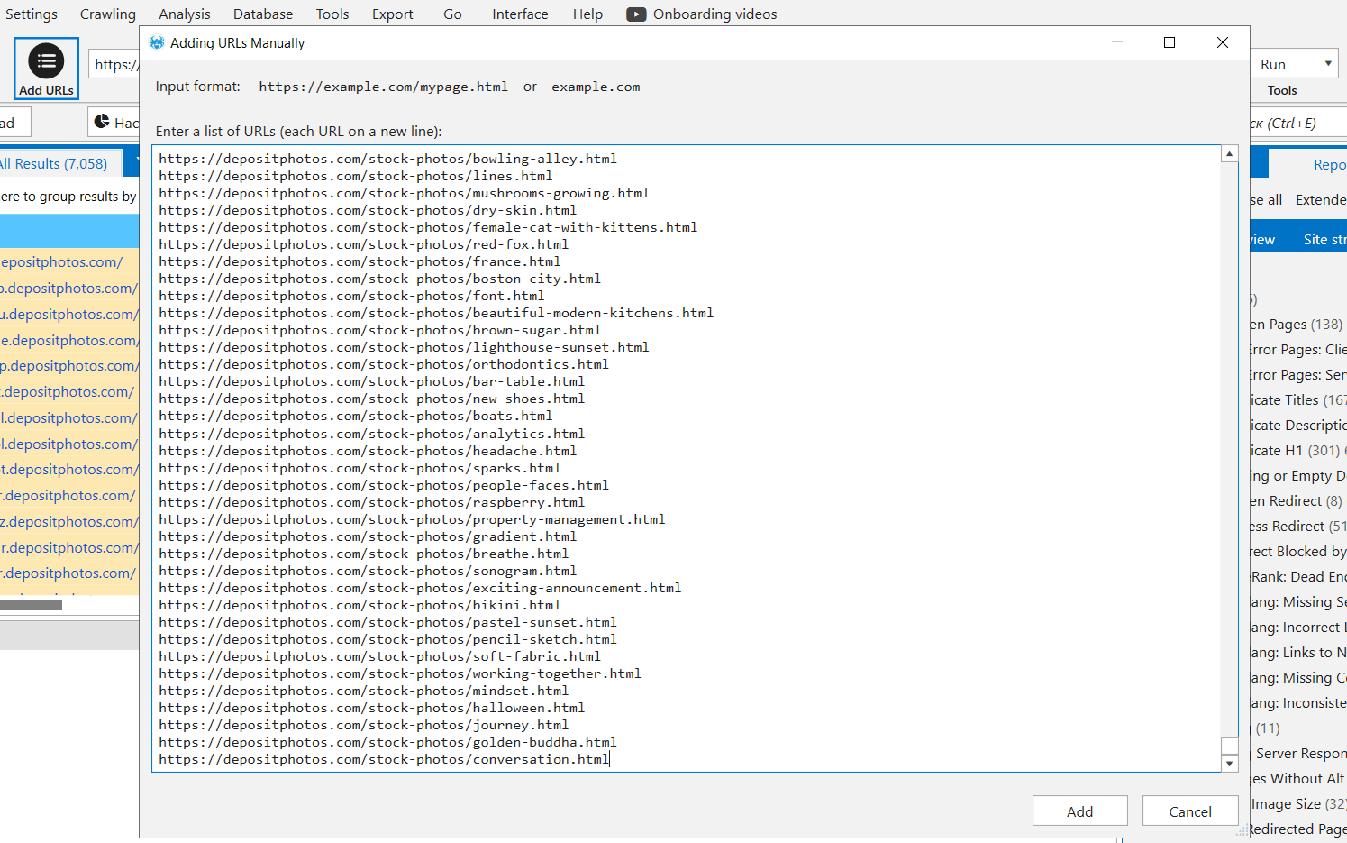Open the Tools menu
Image resolution: width=1347 pixels, height=843 pixels.
click(x=332, y=14)
